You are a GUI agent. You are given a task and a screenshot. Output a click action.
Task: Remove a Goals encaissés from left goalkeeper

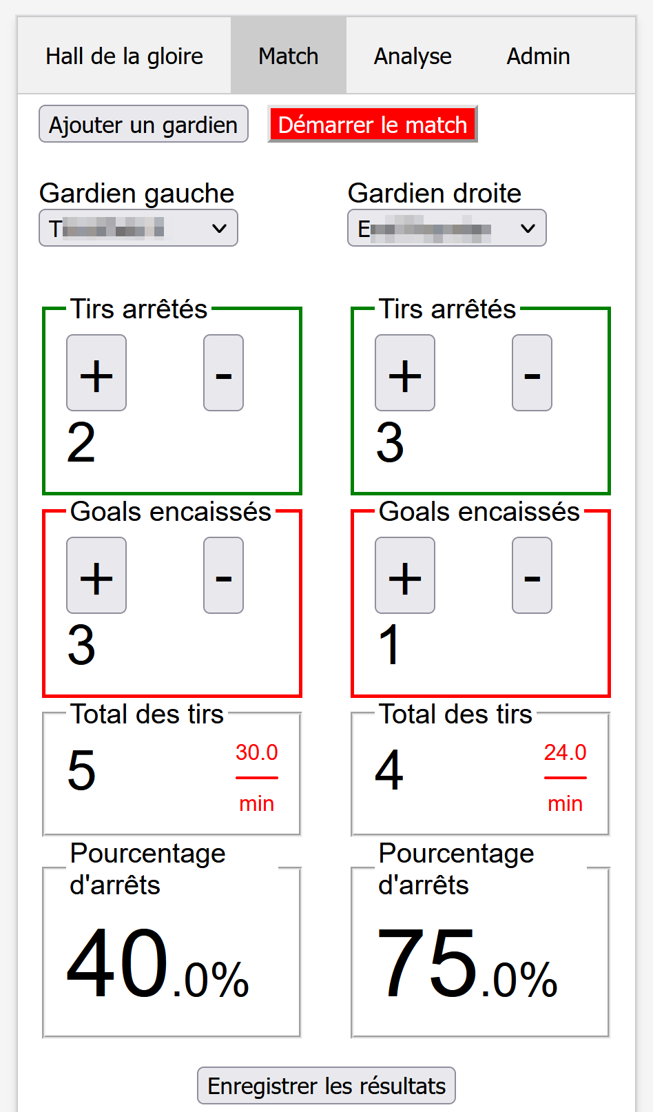coord(223,575)
